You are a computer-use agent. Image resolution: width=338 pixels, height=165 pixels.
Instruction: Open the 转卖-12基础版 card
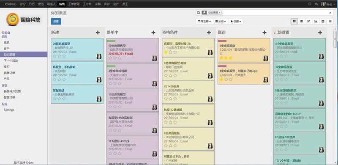click(188, 115)
